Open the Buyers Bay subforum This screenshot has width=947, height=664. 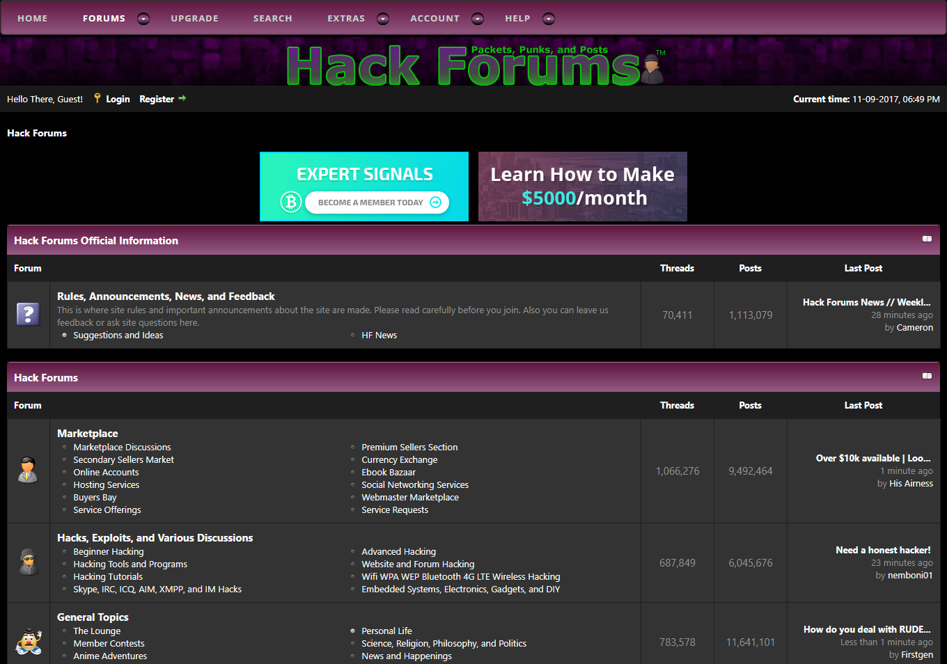[x=95, y=498]
